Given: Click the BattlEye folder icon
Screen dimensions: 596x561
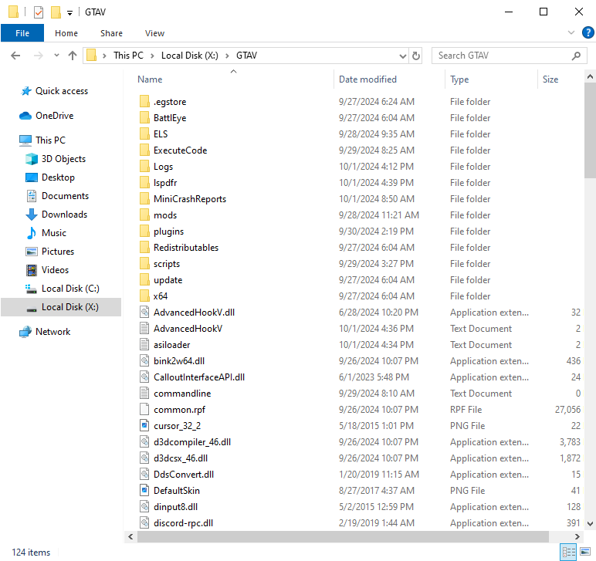Looking at the screenshot, I should tap(144, 118).
